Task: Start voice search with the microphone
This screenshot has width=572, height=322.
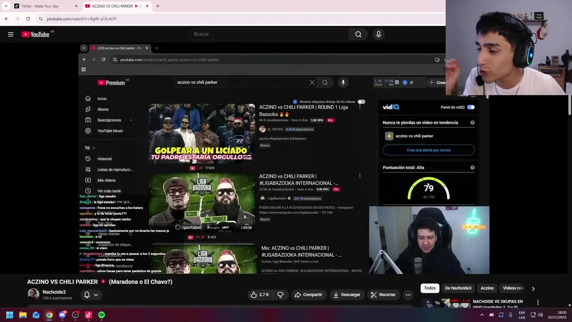Action: click(379, 34)
